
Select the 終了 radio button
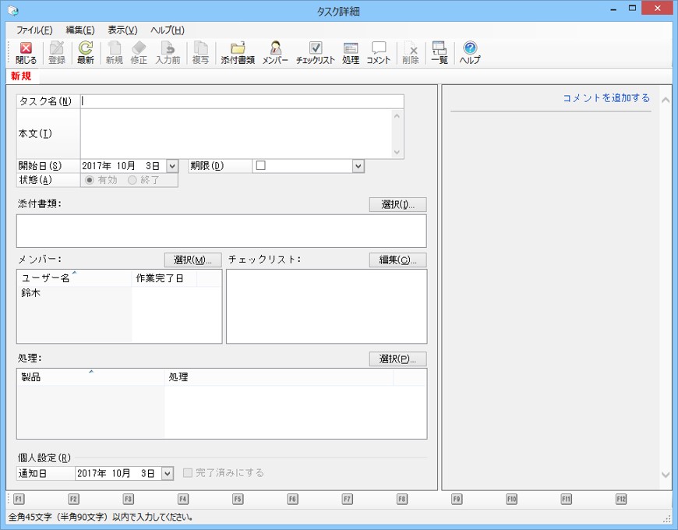[x=132, y=180]
